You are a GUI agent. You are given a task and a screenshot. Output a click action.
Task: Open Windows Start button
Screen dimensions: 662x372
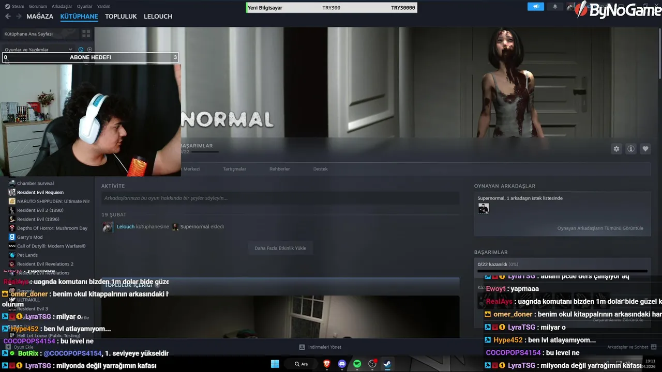click(275, 364)
